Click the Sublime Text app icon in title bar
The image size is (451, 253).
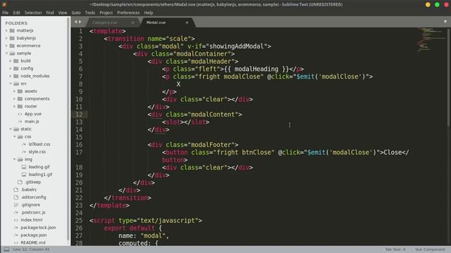[x=4, y=5]
